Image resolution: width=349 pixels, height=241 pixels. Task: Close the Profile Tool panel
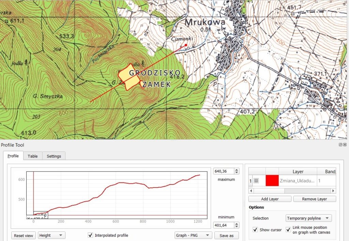click(x=345, y=145)
